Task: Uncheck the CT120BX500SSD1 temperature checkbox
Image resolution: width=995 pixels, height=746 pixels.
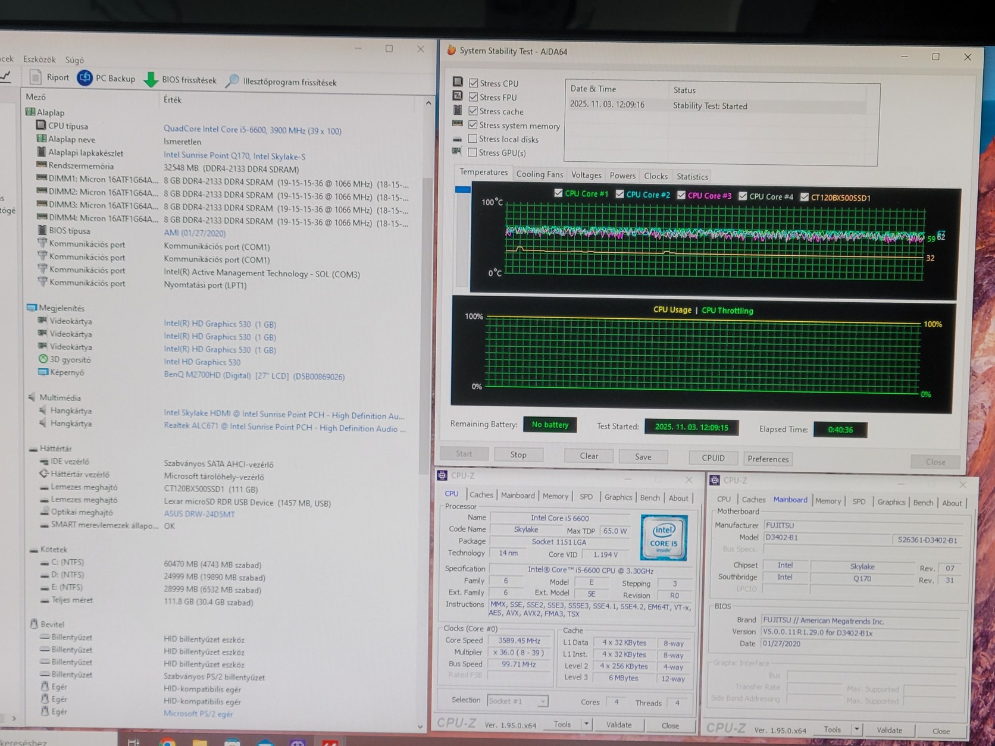Action: coord(805,197)
